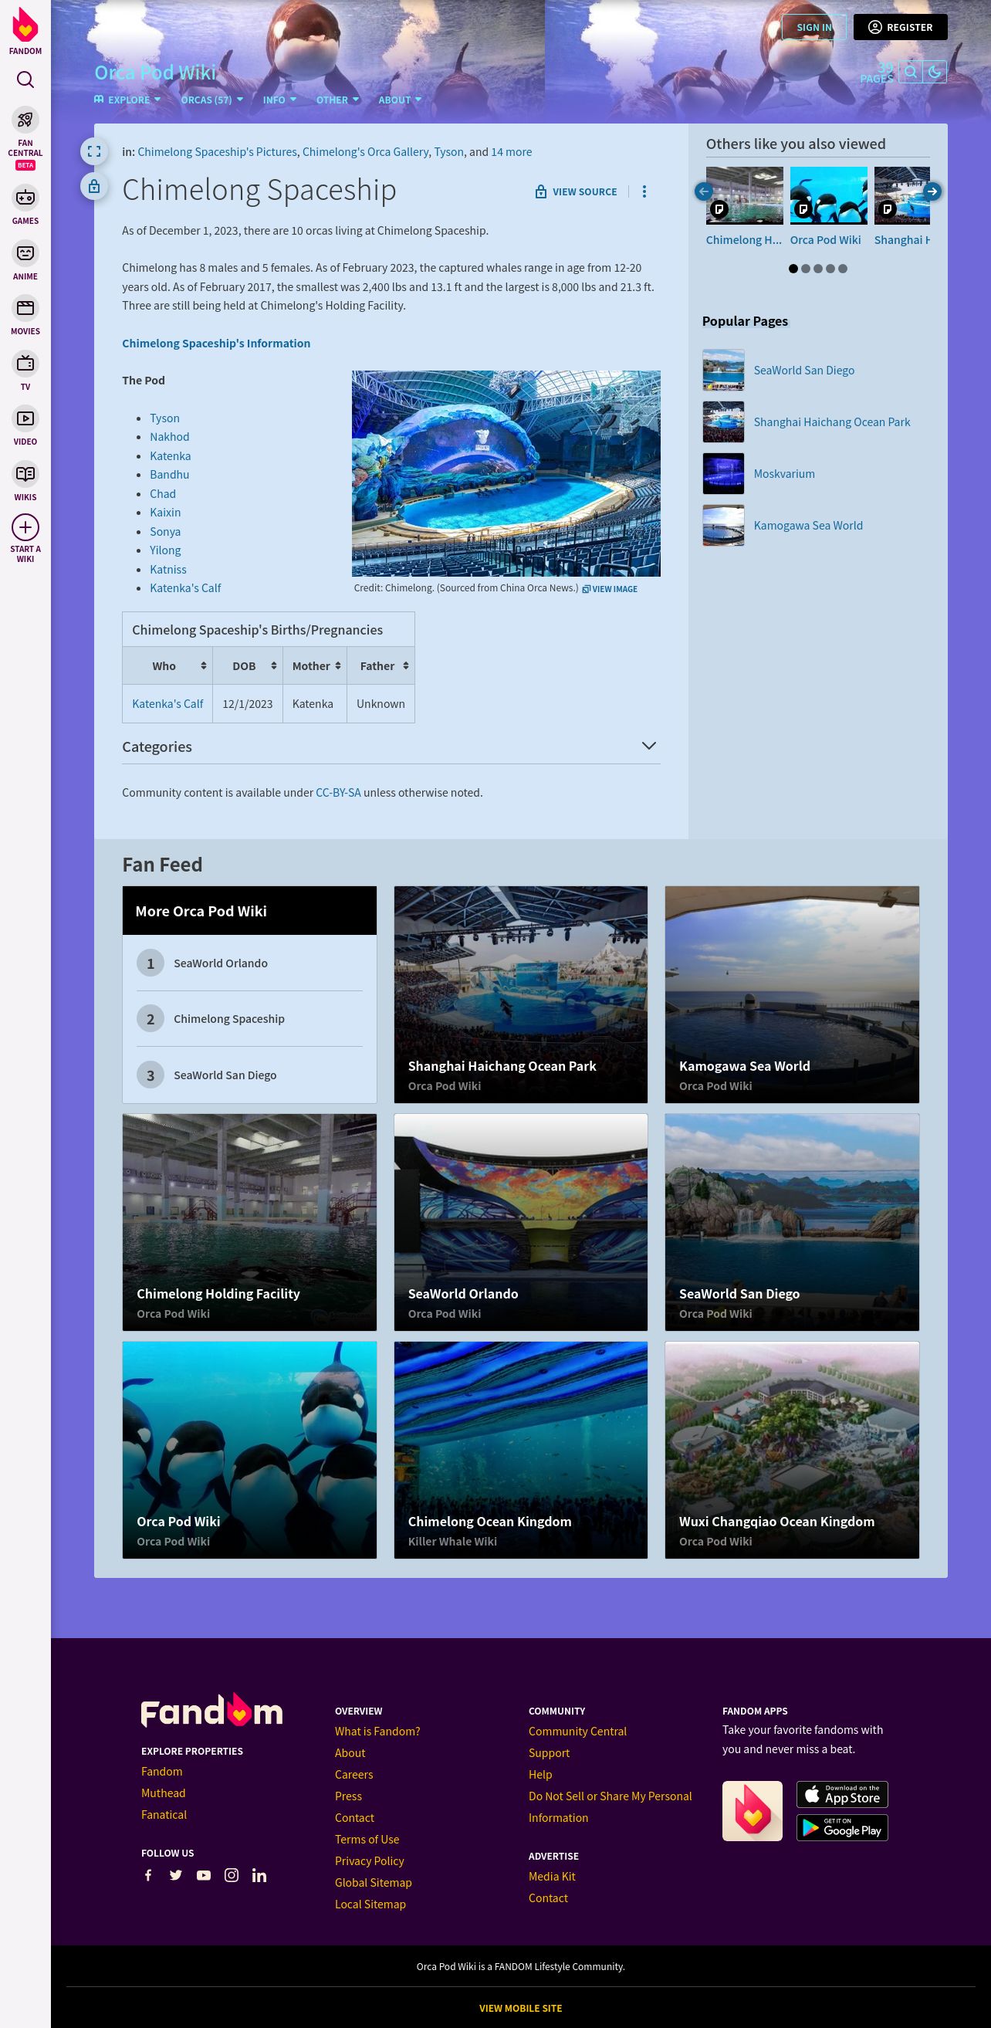Go to the Anime section

(25, 261)
